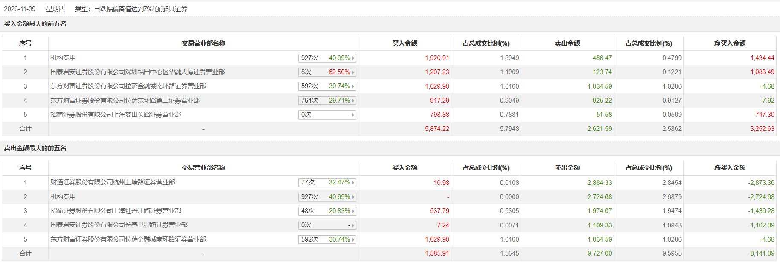Open 财通证券杭州上塘路证券营业部 link
Viewport: 780px width, 262px height.
(113, 182)
